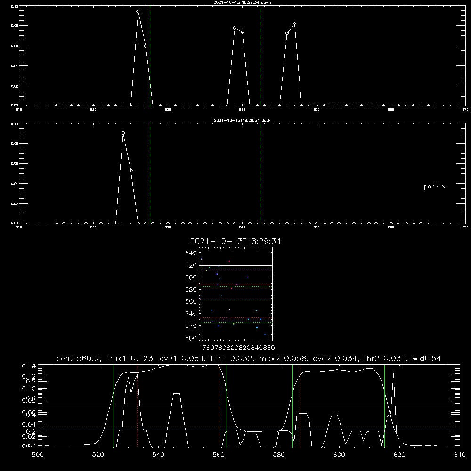
Task: Click the 0.10 y-axis label on the dawn plot
Action: click(x=15, y=6)
